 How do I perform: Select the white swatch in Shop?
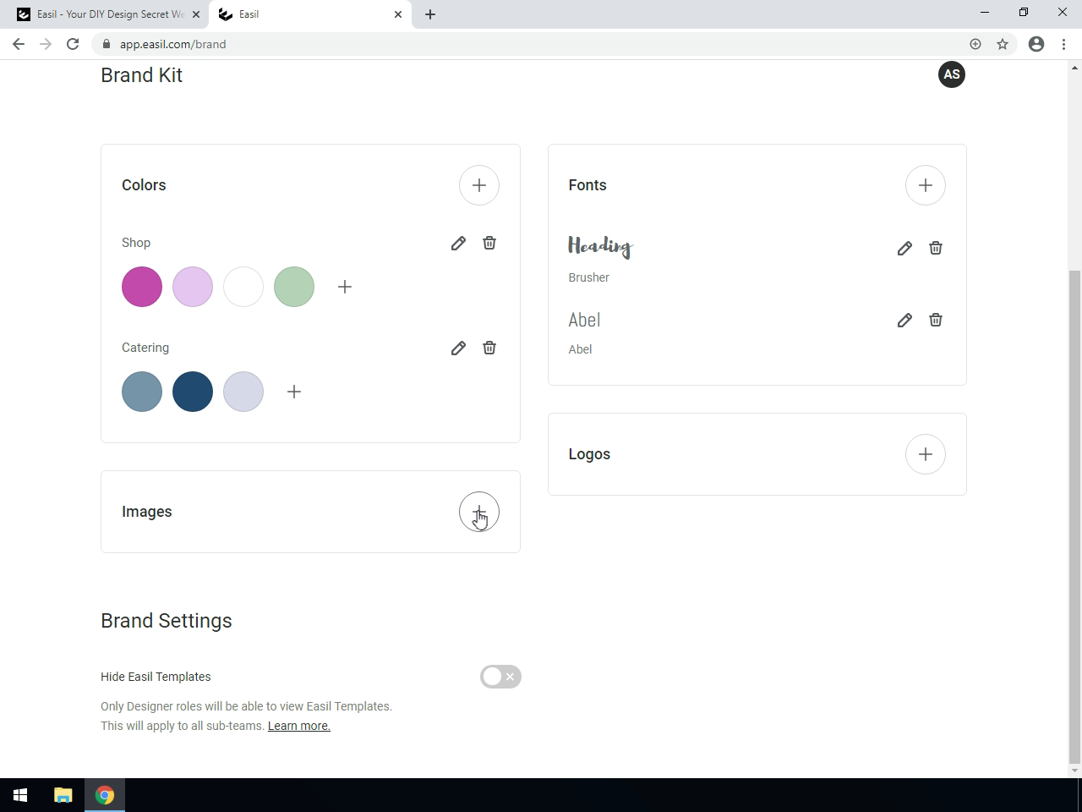click(243, 287)
